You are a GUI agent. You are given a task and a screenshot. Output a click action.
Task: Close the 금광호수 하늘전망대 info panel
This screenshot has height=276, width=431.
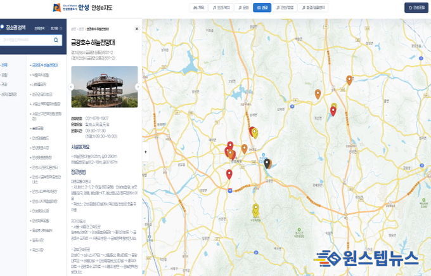pyautogui.click(x=137, y=29)
